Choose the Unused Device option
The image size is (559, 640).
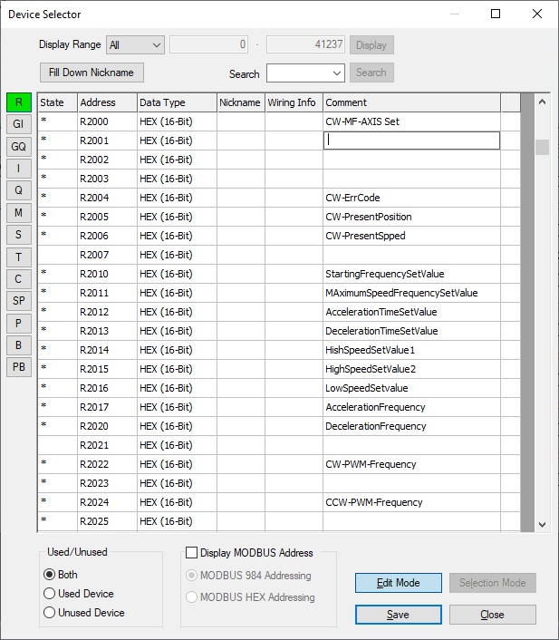pyautogui.click(x=83, y=613)
